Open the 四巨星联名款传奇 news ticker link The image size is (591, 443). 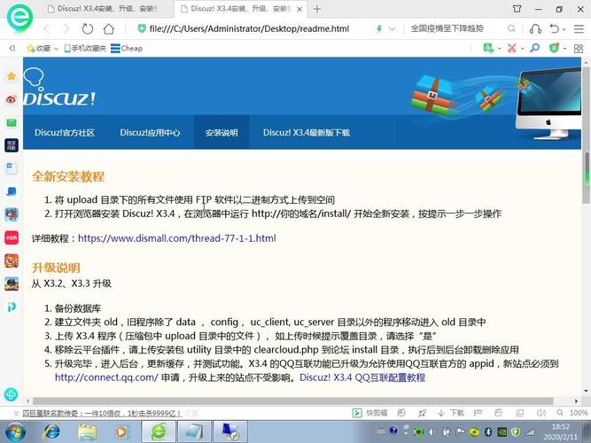click(102, 413)
